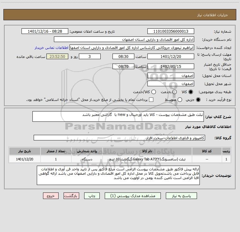
Task: Click the واحد شمارش column header
Action: point(87,151)
